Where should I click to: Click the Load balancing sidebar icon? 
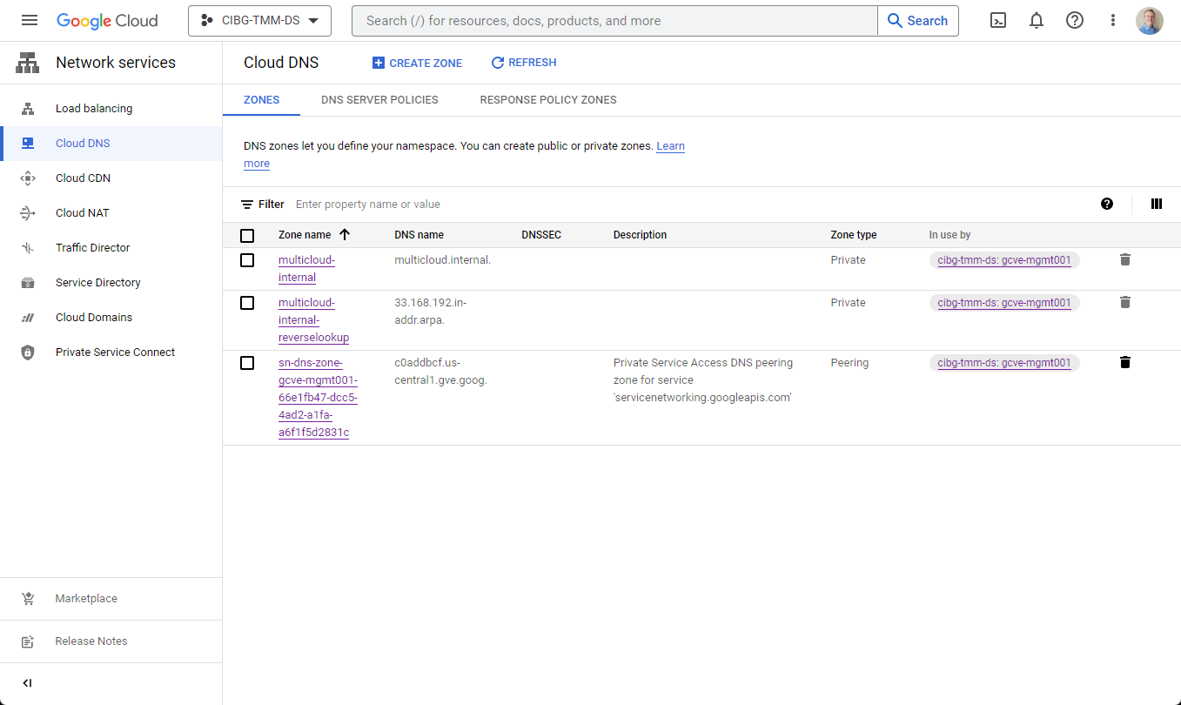pyautogui.click(x=28, y=109)
